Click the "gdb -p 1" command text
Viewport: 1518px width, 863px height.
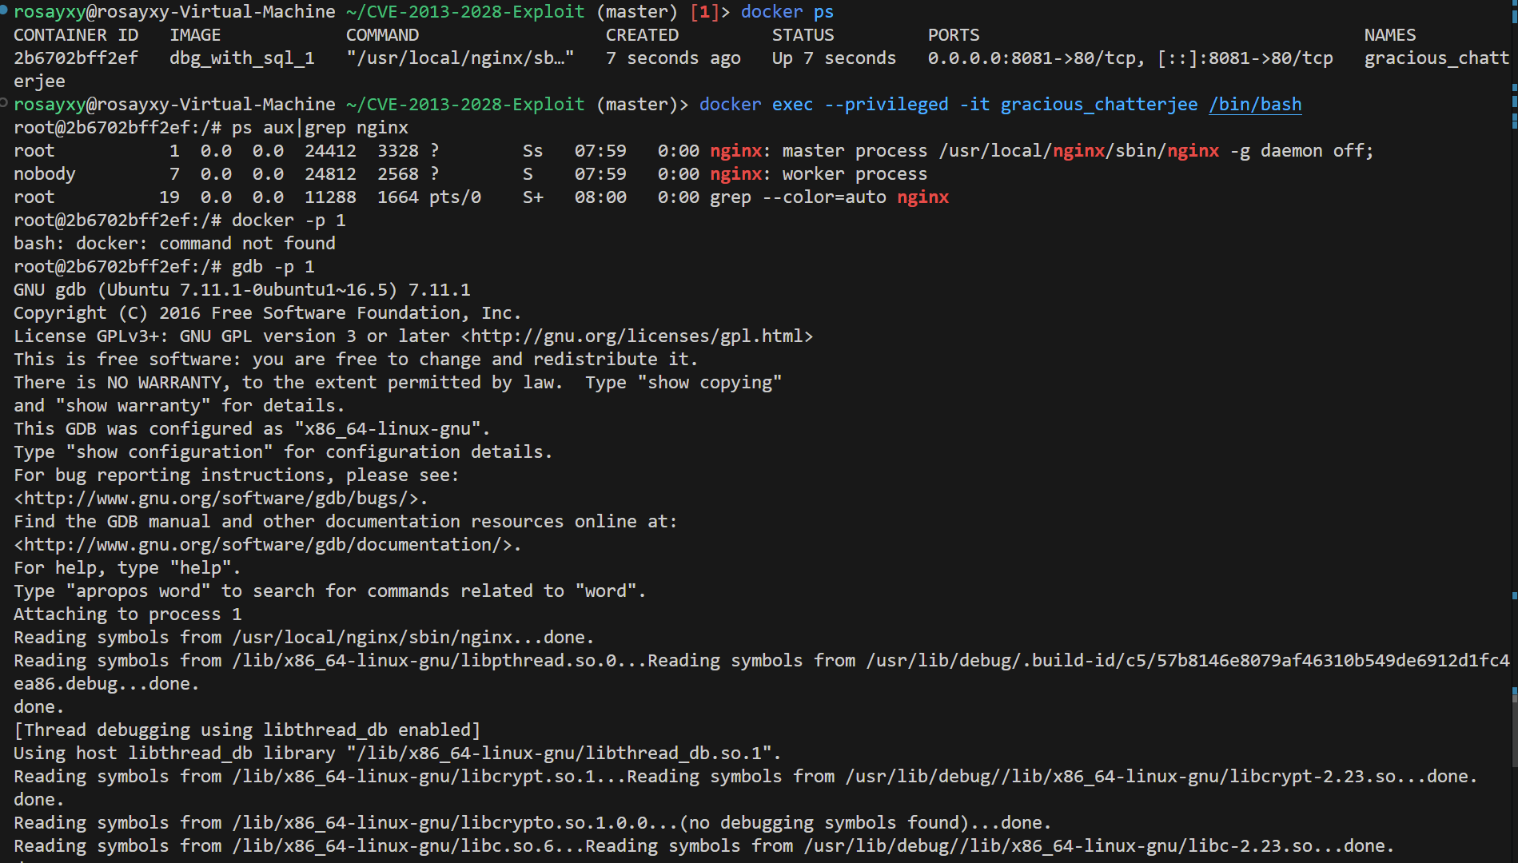pos(273,267)
